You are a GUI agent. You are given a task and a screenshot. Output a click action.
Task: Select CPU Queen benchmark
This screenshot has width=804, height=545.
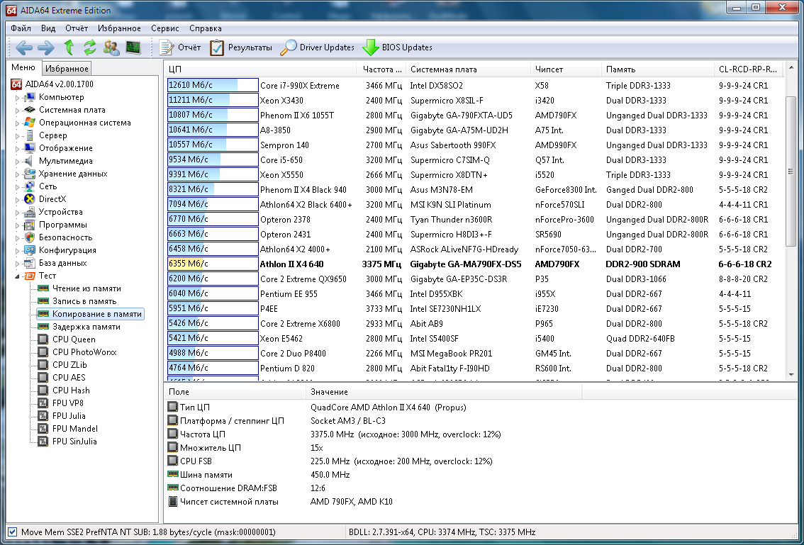coord(74,339)
